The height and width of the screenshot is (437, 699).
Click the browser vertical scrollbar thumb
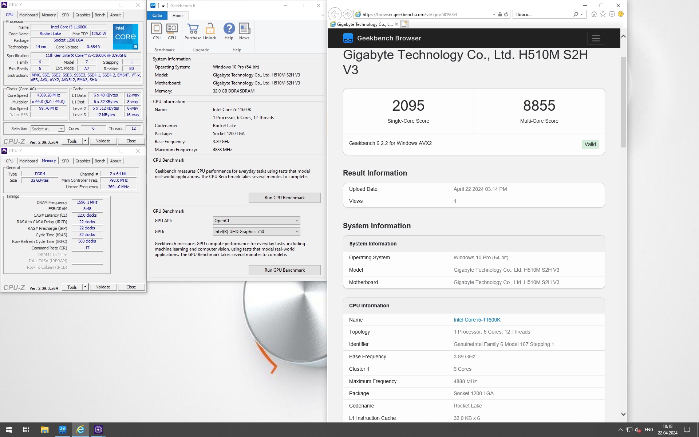pos(623,102)
